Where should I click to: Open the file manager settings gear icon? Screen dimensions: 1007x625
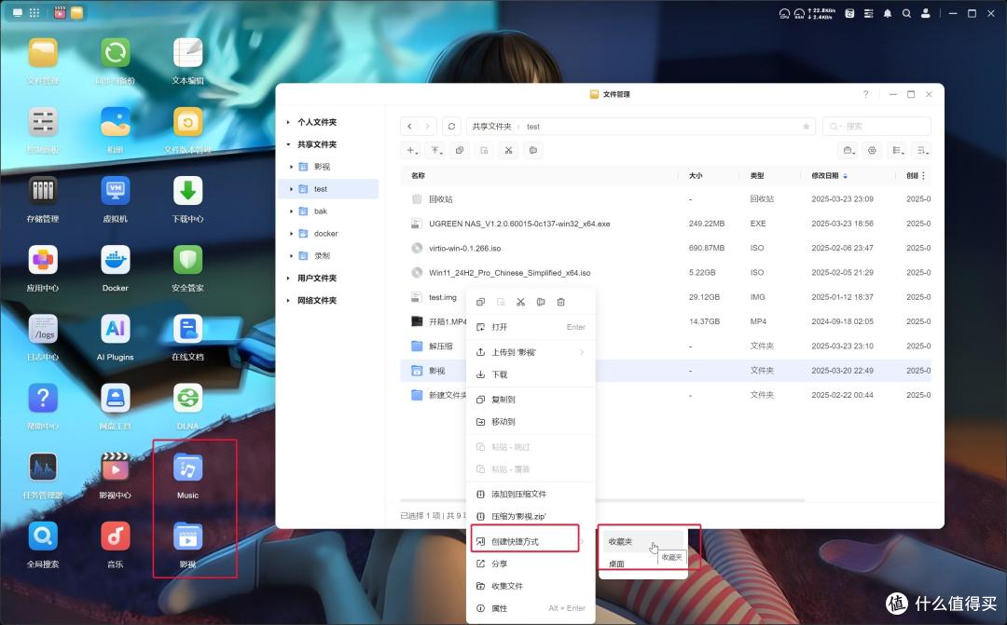coord(872,150)
